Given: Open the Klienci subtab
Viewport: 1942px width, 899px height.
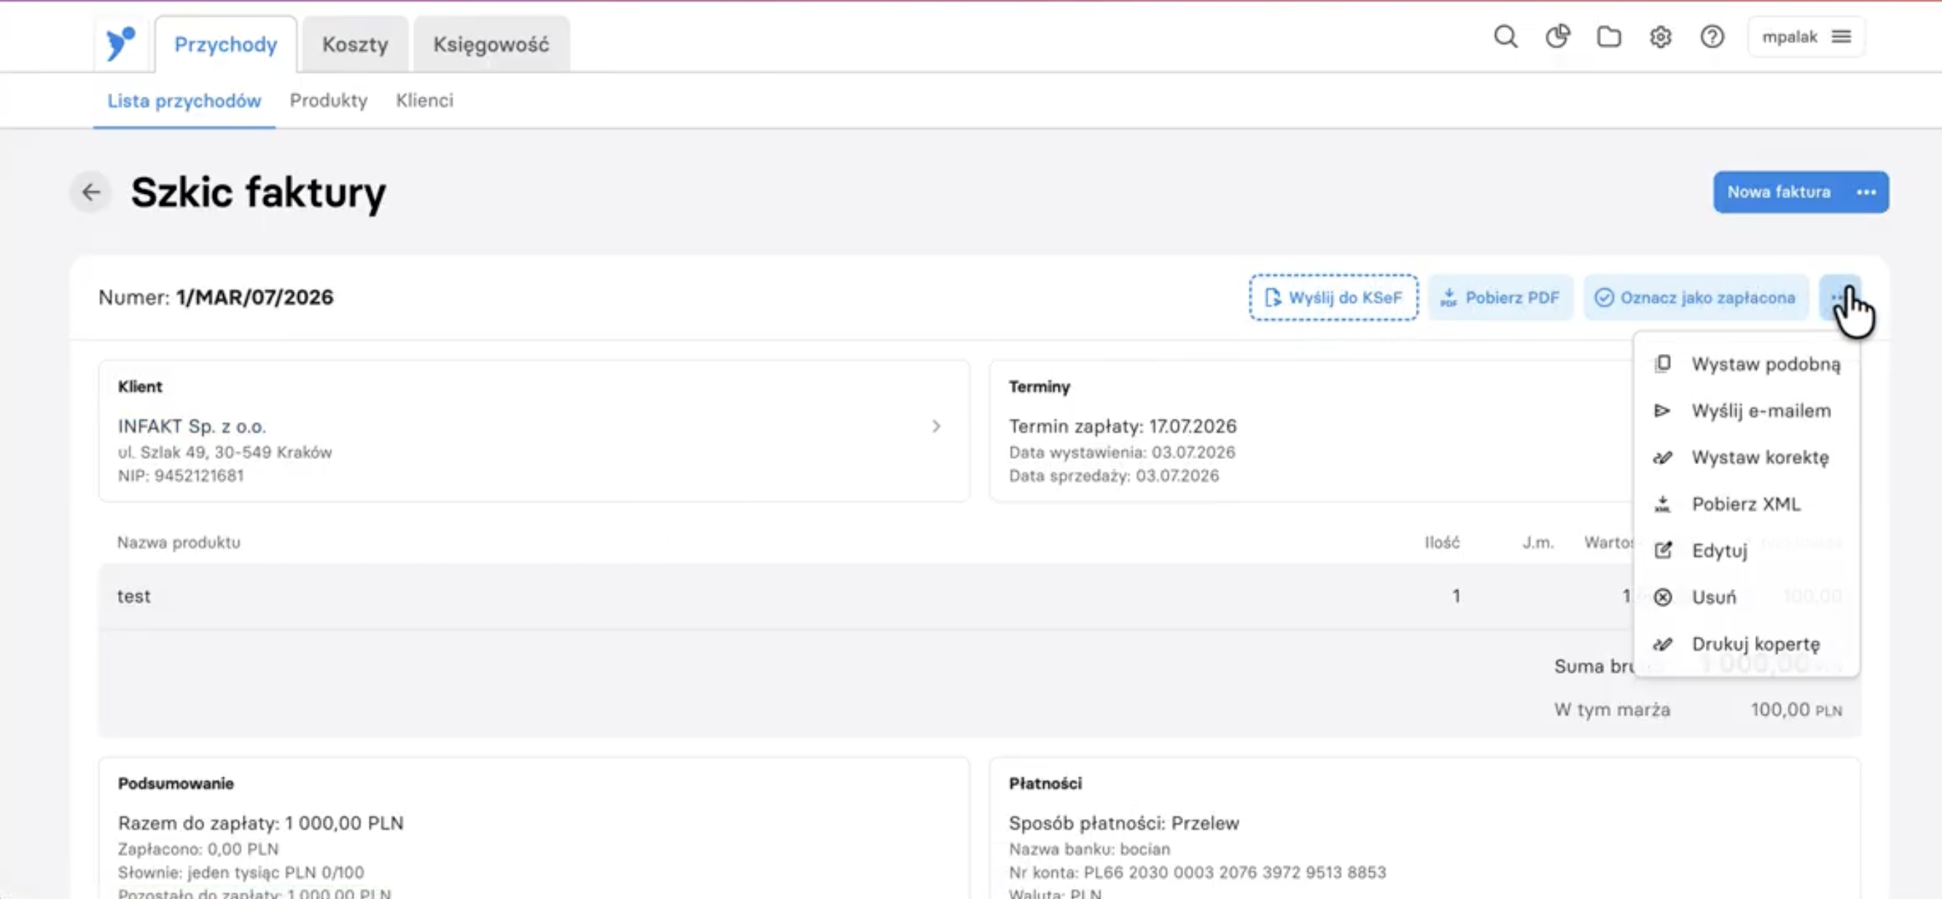Looking at the screenshot, I should [424, 101].
